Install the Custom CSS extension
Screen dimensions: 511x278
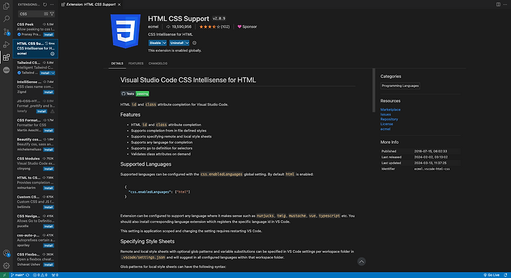48,207
